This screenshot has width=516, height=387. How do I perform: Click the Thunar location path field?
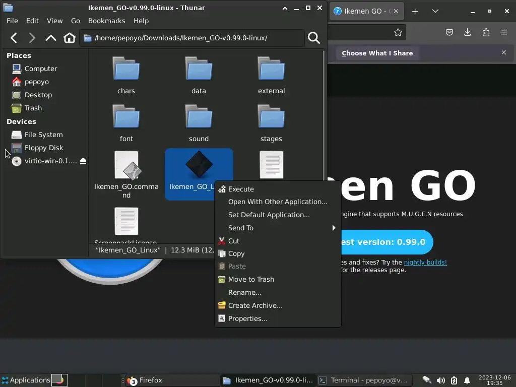(x=192, y=38)
